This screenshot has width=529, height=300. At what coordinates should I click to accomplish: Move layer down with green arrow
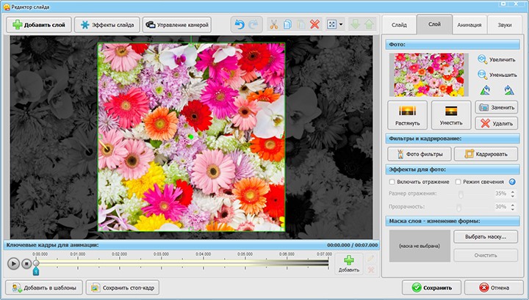(356, 25)
